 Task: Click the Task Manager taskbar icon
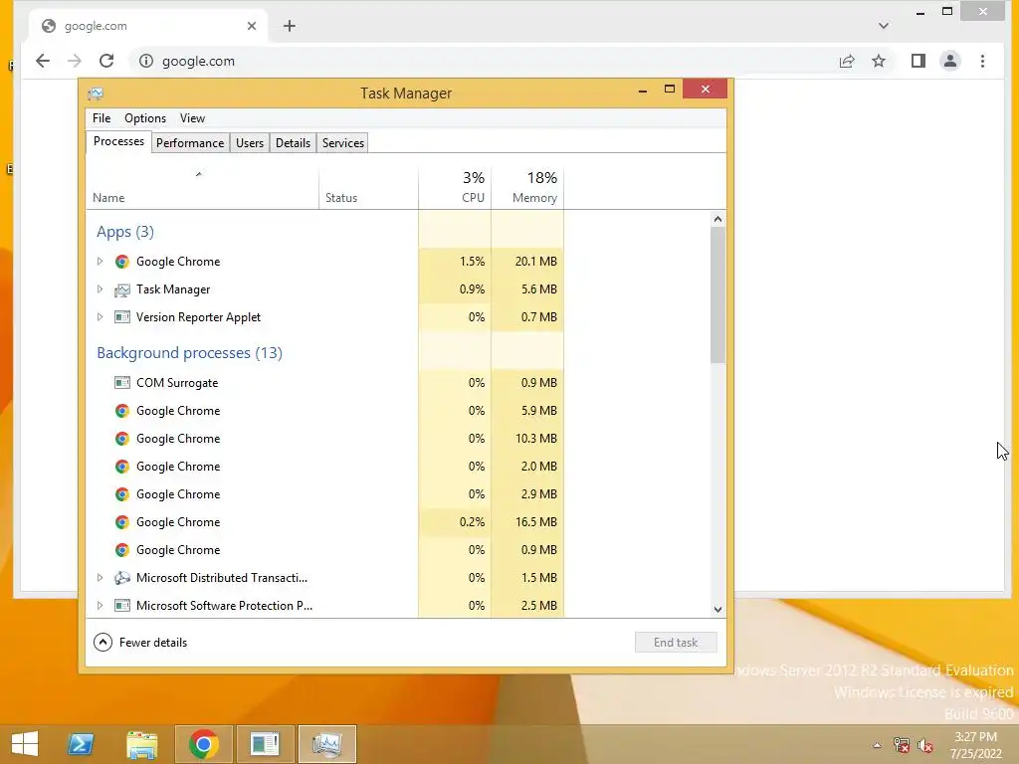(x=326, y=744)
